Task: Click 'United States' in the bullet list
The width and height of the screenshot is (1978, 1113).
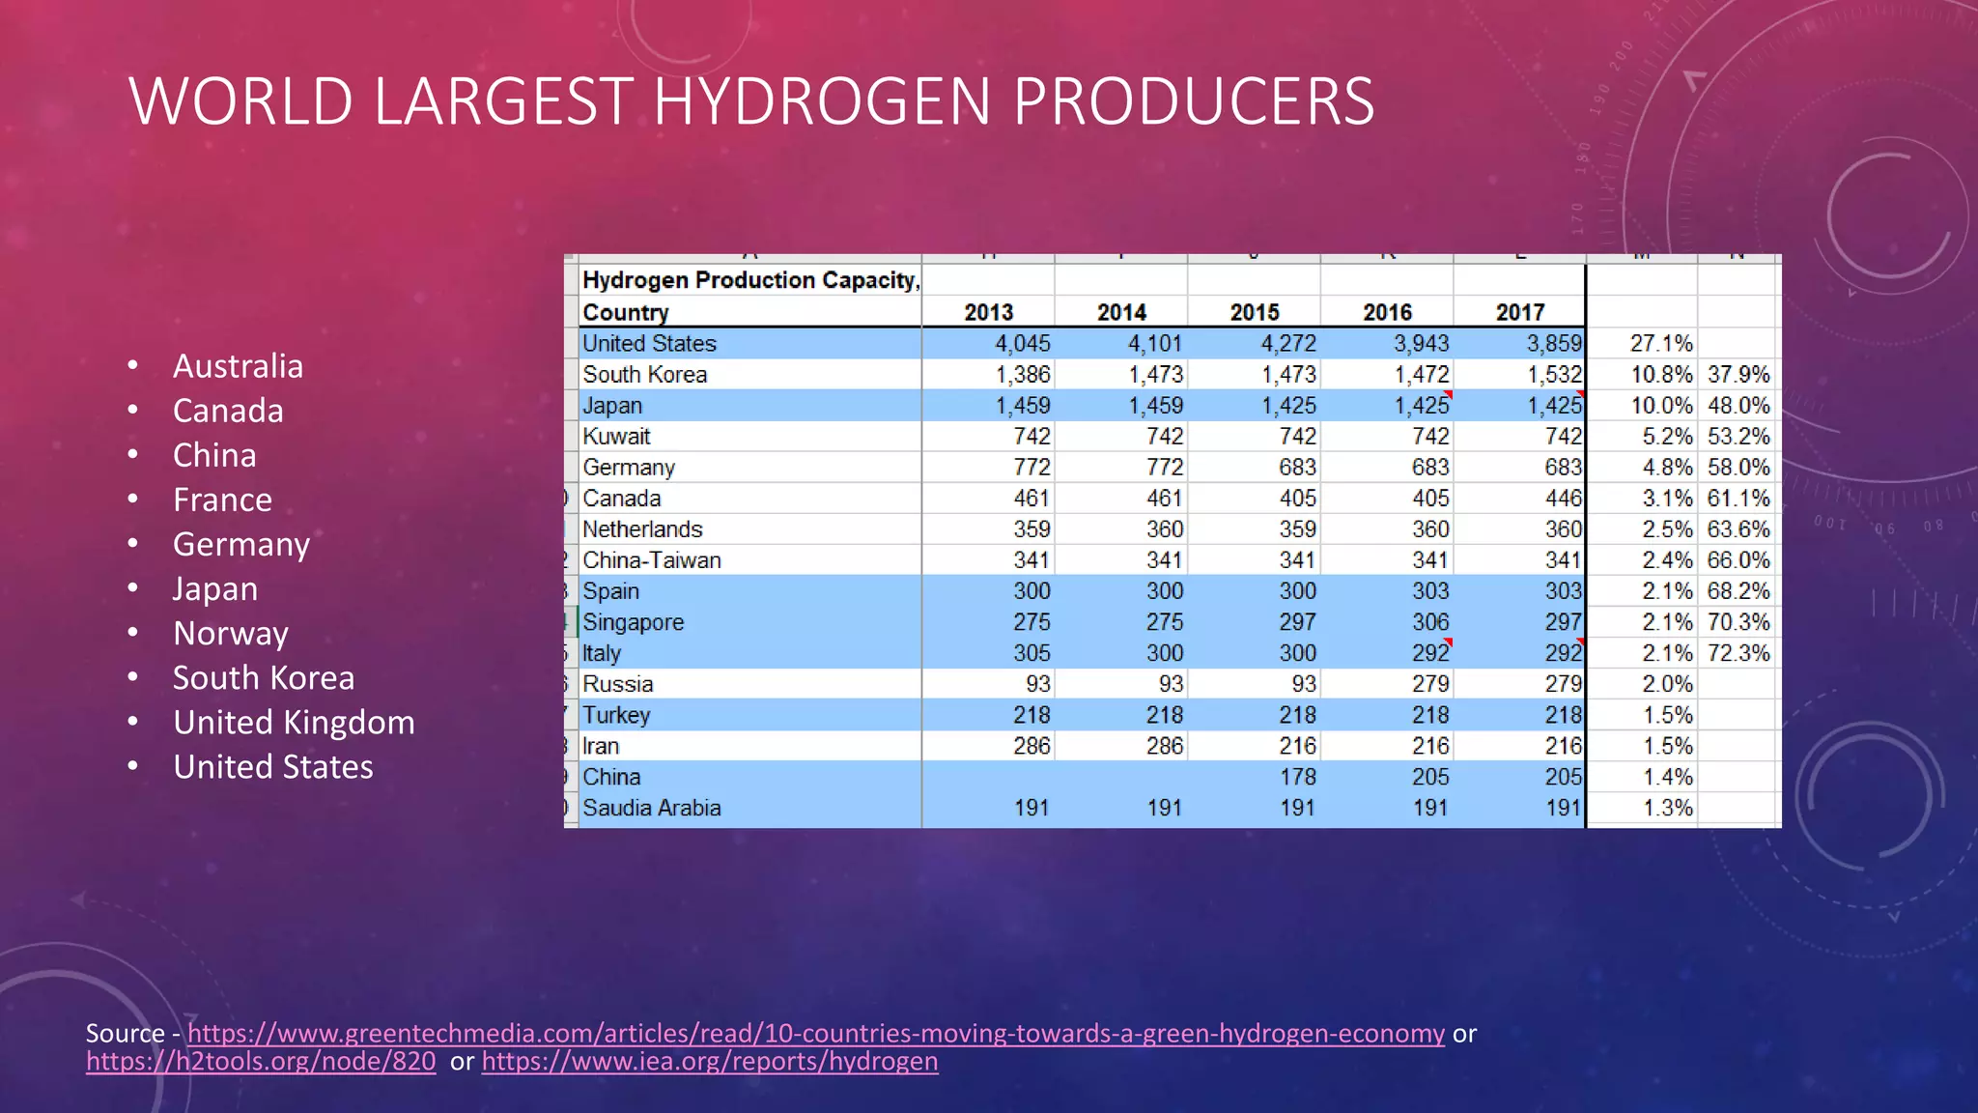Action: coord(273,767)
